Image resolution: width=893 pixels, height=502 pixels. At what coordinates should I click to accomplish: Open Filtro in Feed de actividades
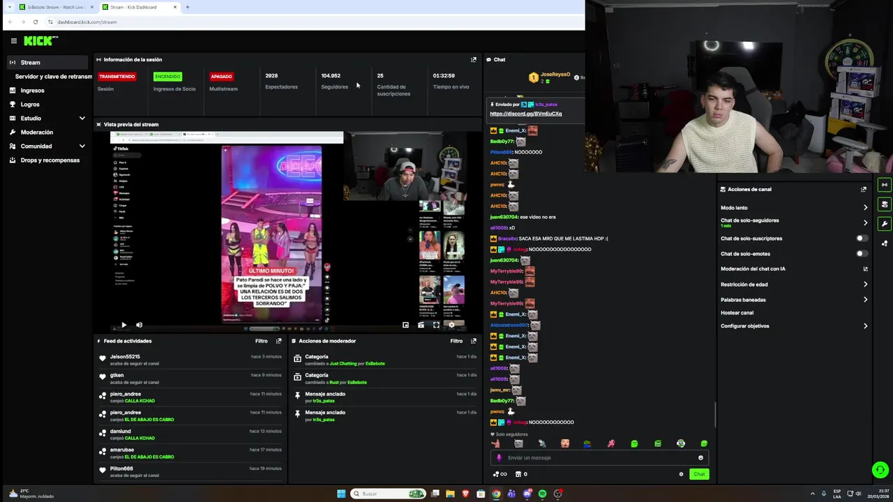261,341
